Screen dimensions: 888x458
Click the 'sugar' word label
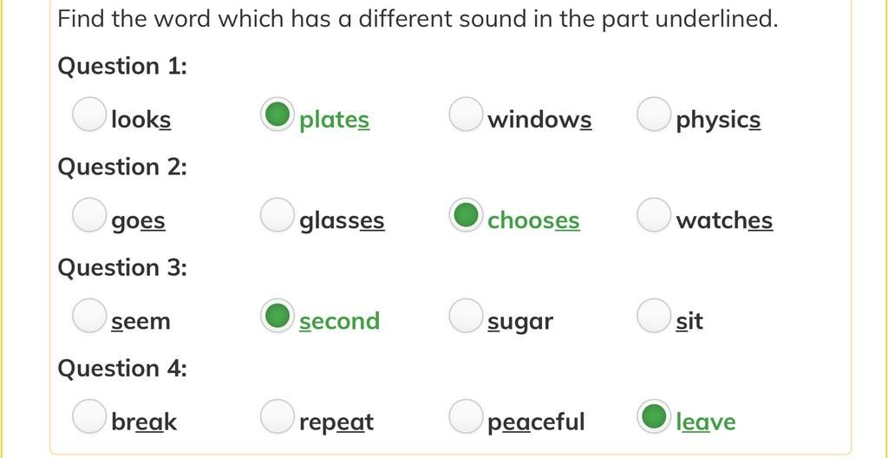[x=520, y=322]
